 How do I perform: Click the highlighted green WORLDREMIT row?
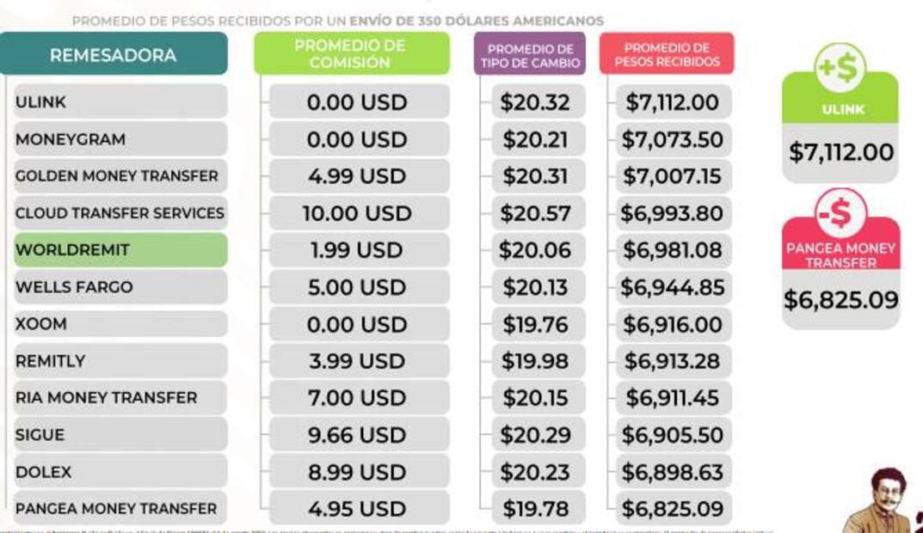pyautogui.click(x=120, y=250)
